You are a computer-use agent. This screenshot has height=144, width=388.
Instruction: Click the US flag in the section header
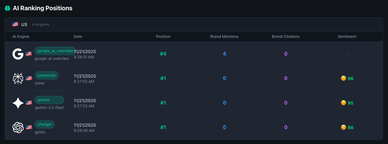[x=15, y=24]
